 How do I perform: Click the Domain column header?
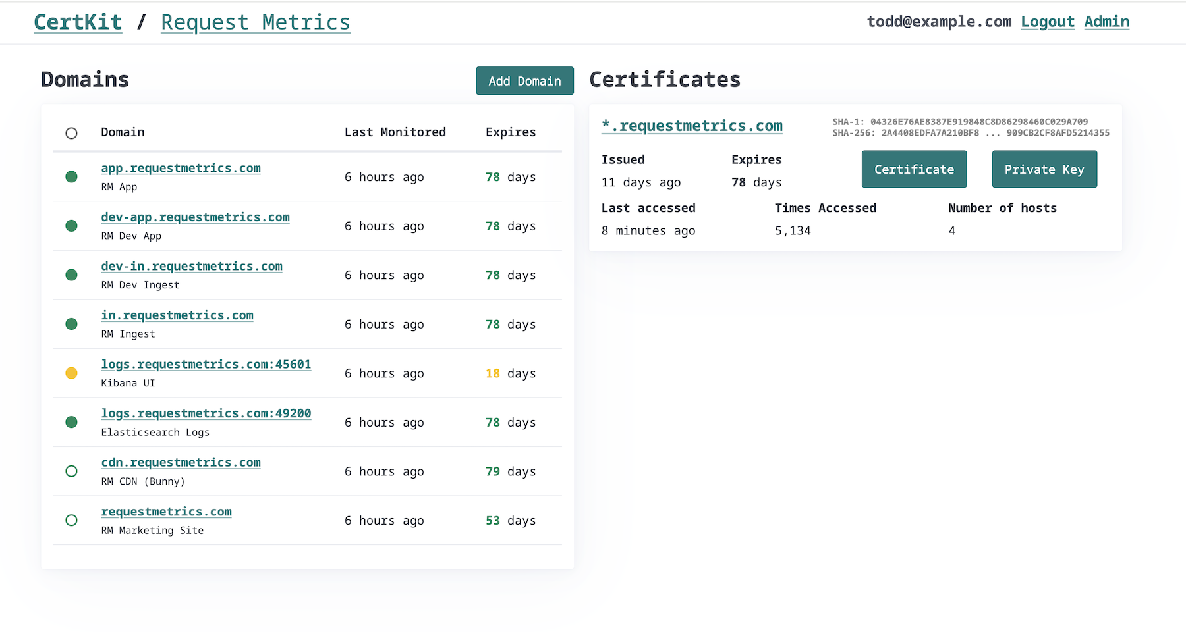[x=123, y=132]
